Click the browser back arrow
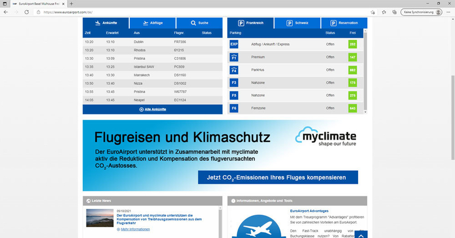Viewport: 455px width, 238px height. tap(6, 12)
